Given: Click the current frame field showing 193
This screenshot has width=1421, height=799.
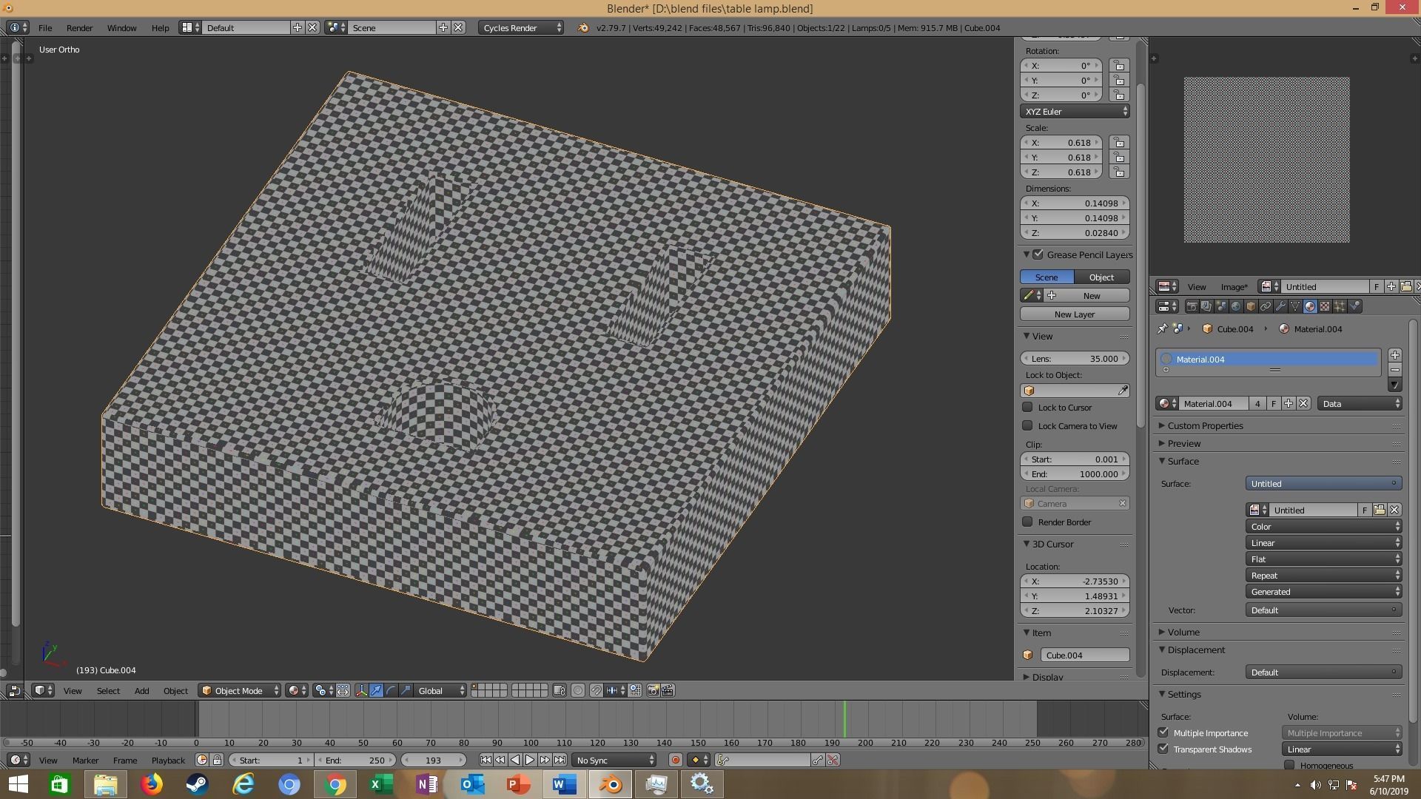Looking at the screenshot, I should (x=433, y=761).
